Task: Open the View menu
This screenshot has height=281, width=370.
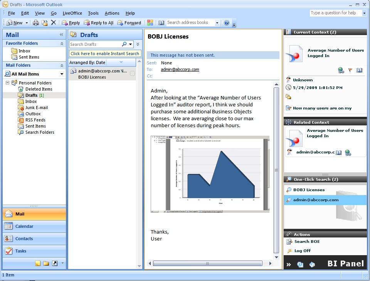Action: [40, 13]
